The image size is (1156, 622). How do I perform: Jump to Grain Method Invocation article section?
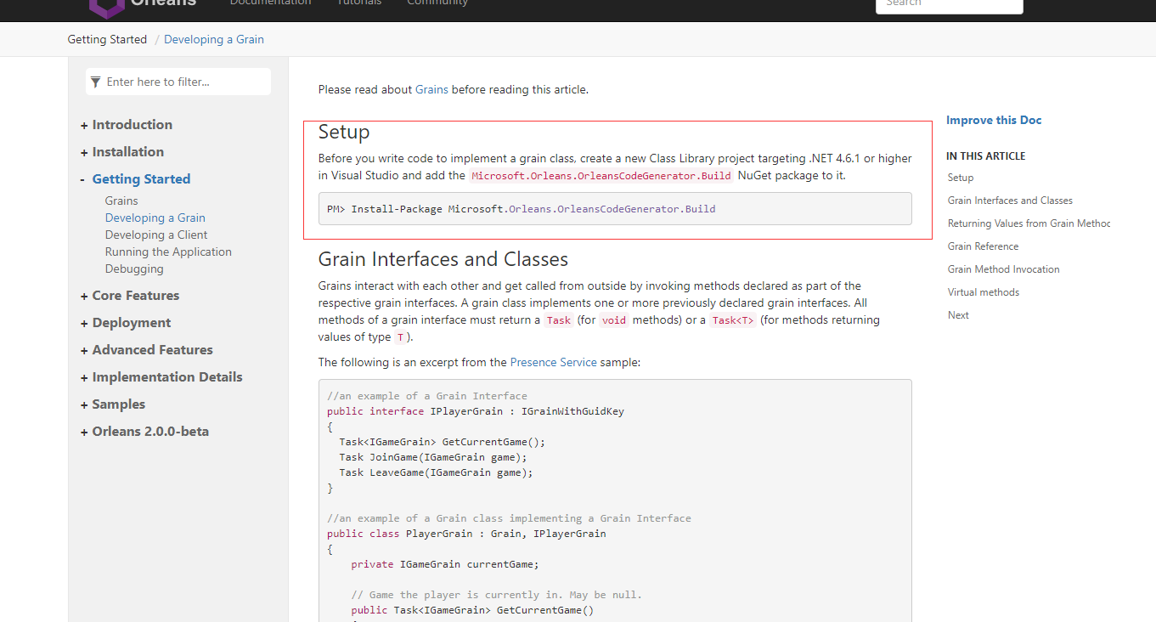(x=1003, y=269)
